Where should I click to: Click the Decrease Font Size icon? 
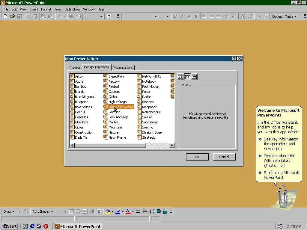tap(250, 16)
